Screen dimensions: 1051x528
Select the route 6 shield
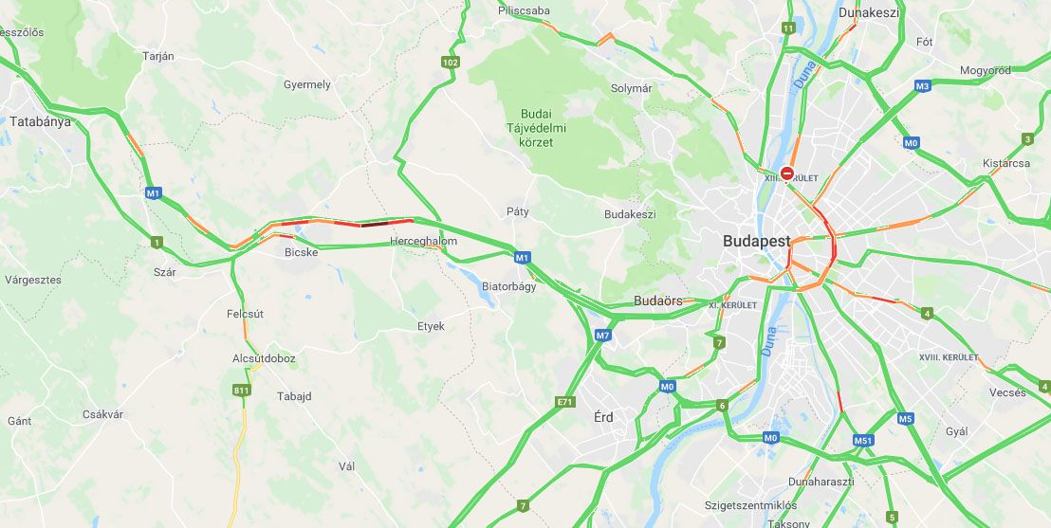pos(721,406)
